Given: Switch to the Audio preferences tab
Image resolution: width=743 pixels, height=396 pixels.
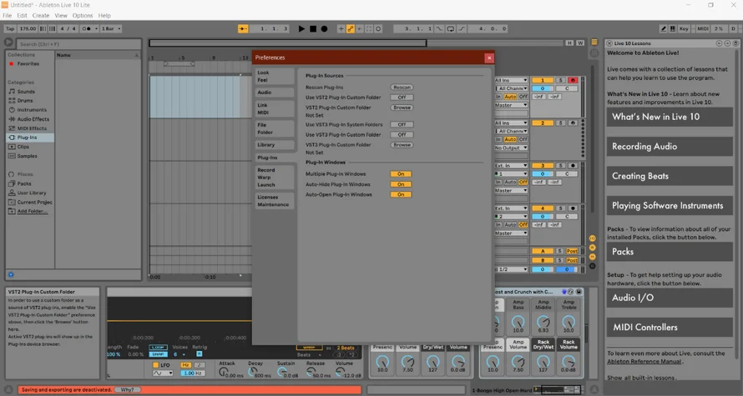Looking at the screenshot, I should (x=275, y=93).
